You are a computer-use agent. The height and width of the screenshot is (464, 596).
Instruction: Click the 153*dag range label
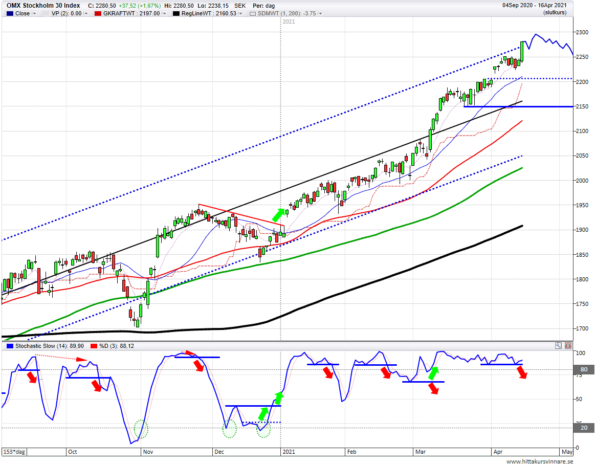[14, 452]
